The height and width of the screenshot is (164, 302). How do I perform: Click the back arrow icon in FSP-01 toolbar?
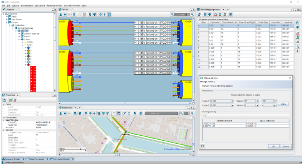pyautogui.click(x=65, y=14)
